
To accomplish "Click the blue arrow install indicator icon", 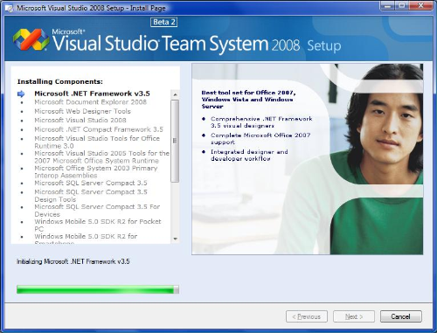I will (x=21, y=94).
